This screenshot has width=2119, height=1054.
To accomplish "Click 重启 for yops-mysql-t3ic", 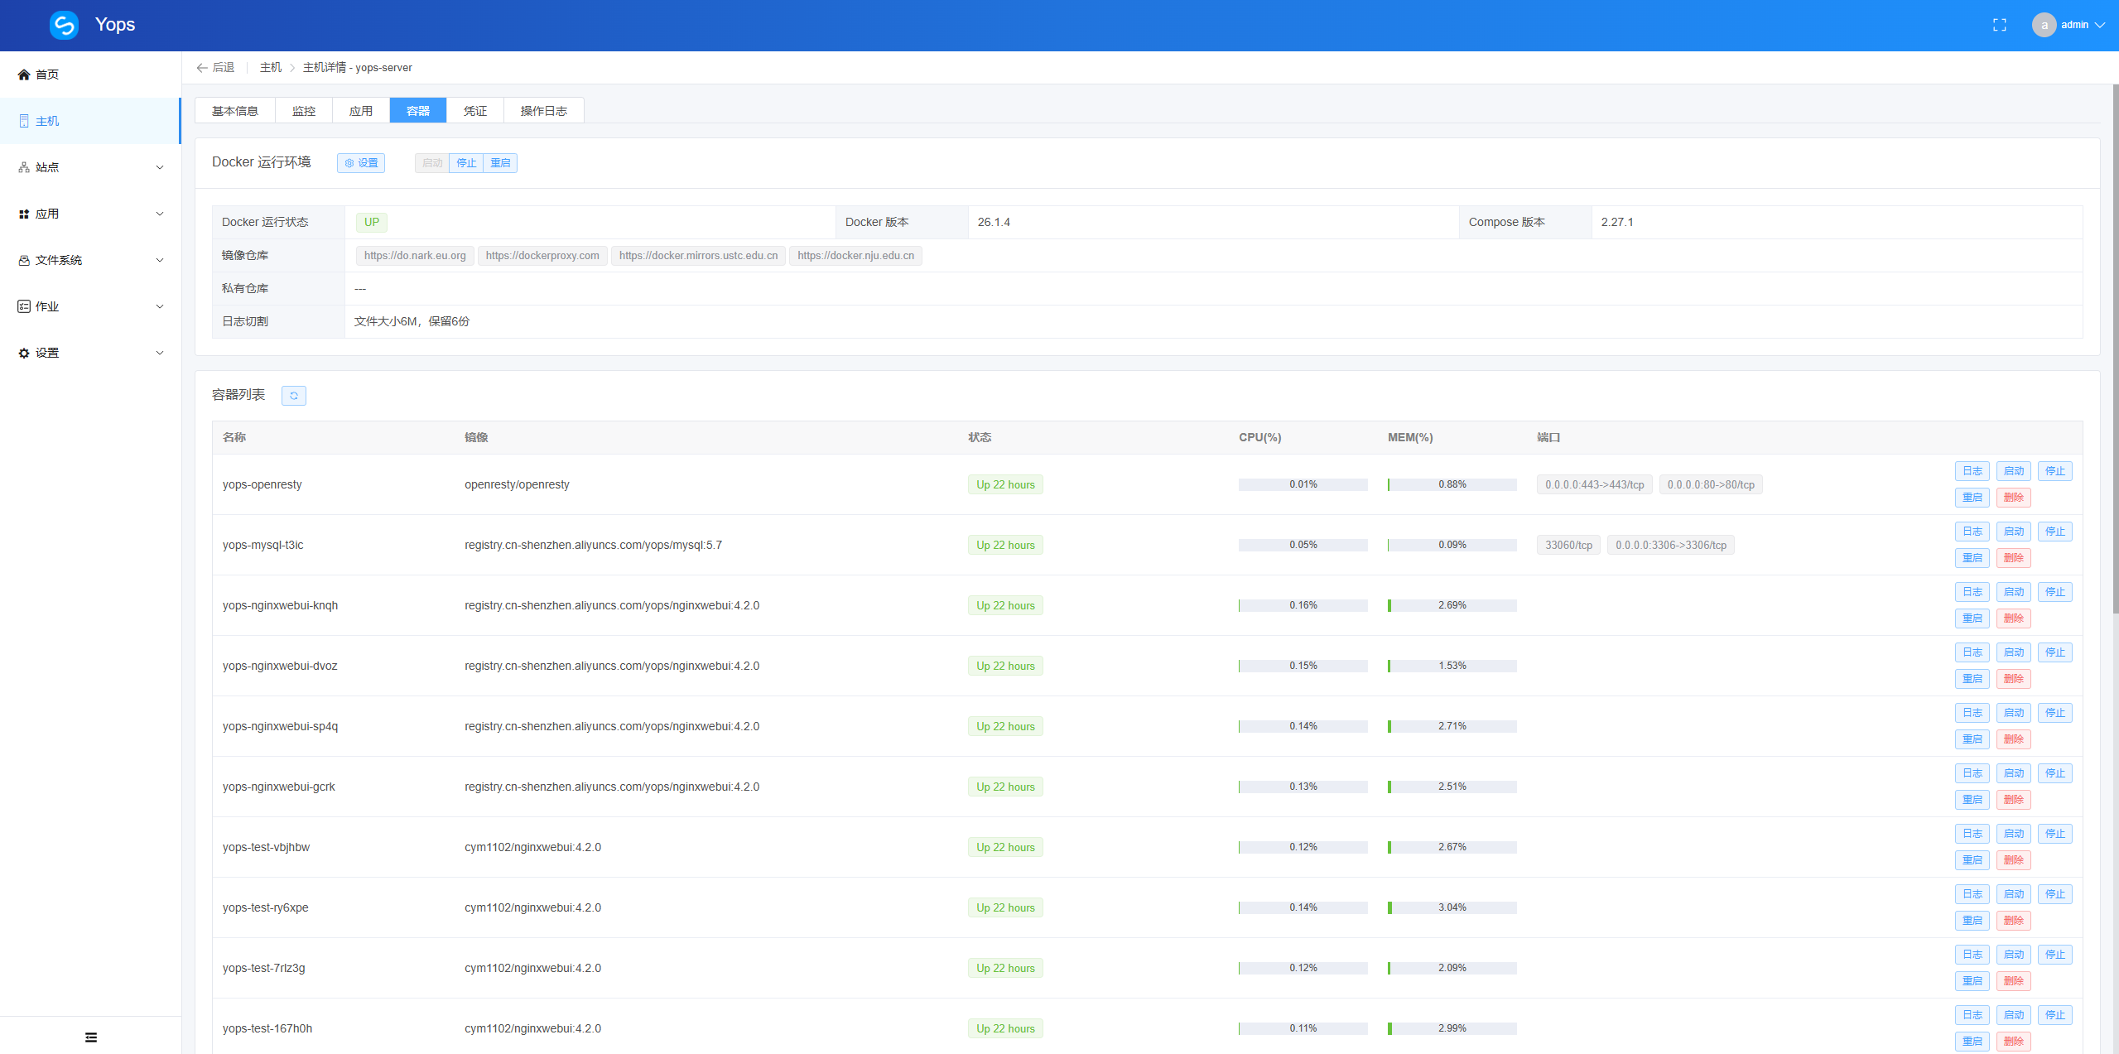I will pyautogui.click(x=1972, y=558).
